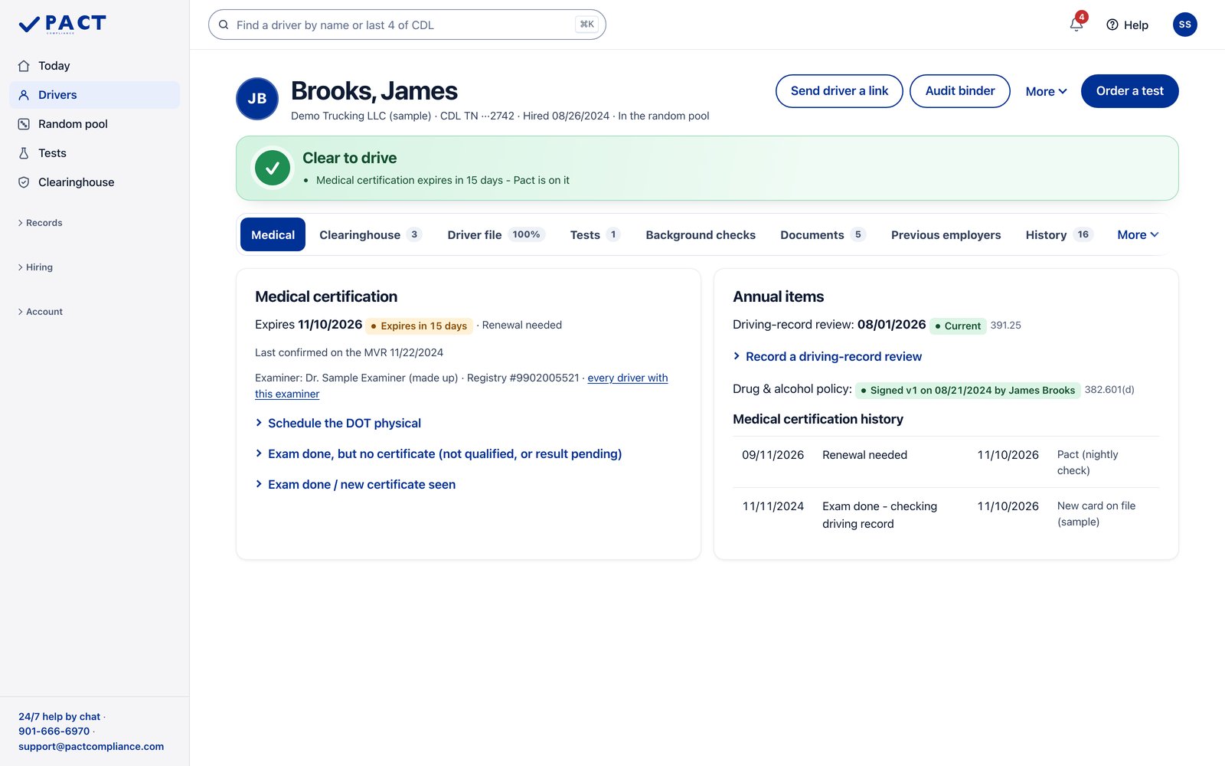This screenshot has height=766, width=1225.
Task: View the Previous employers tab
Action: click(946, 234)
